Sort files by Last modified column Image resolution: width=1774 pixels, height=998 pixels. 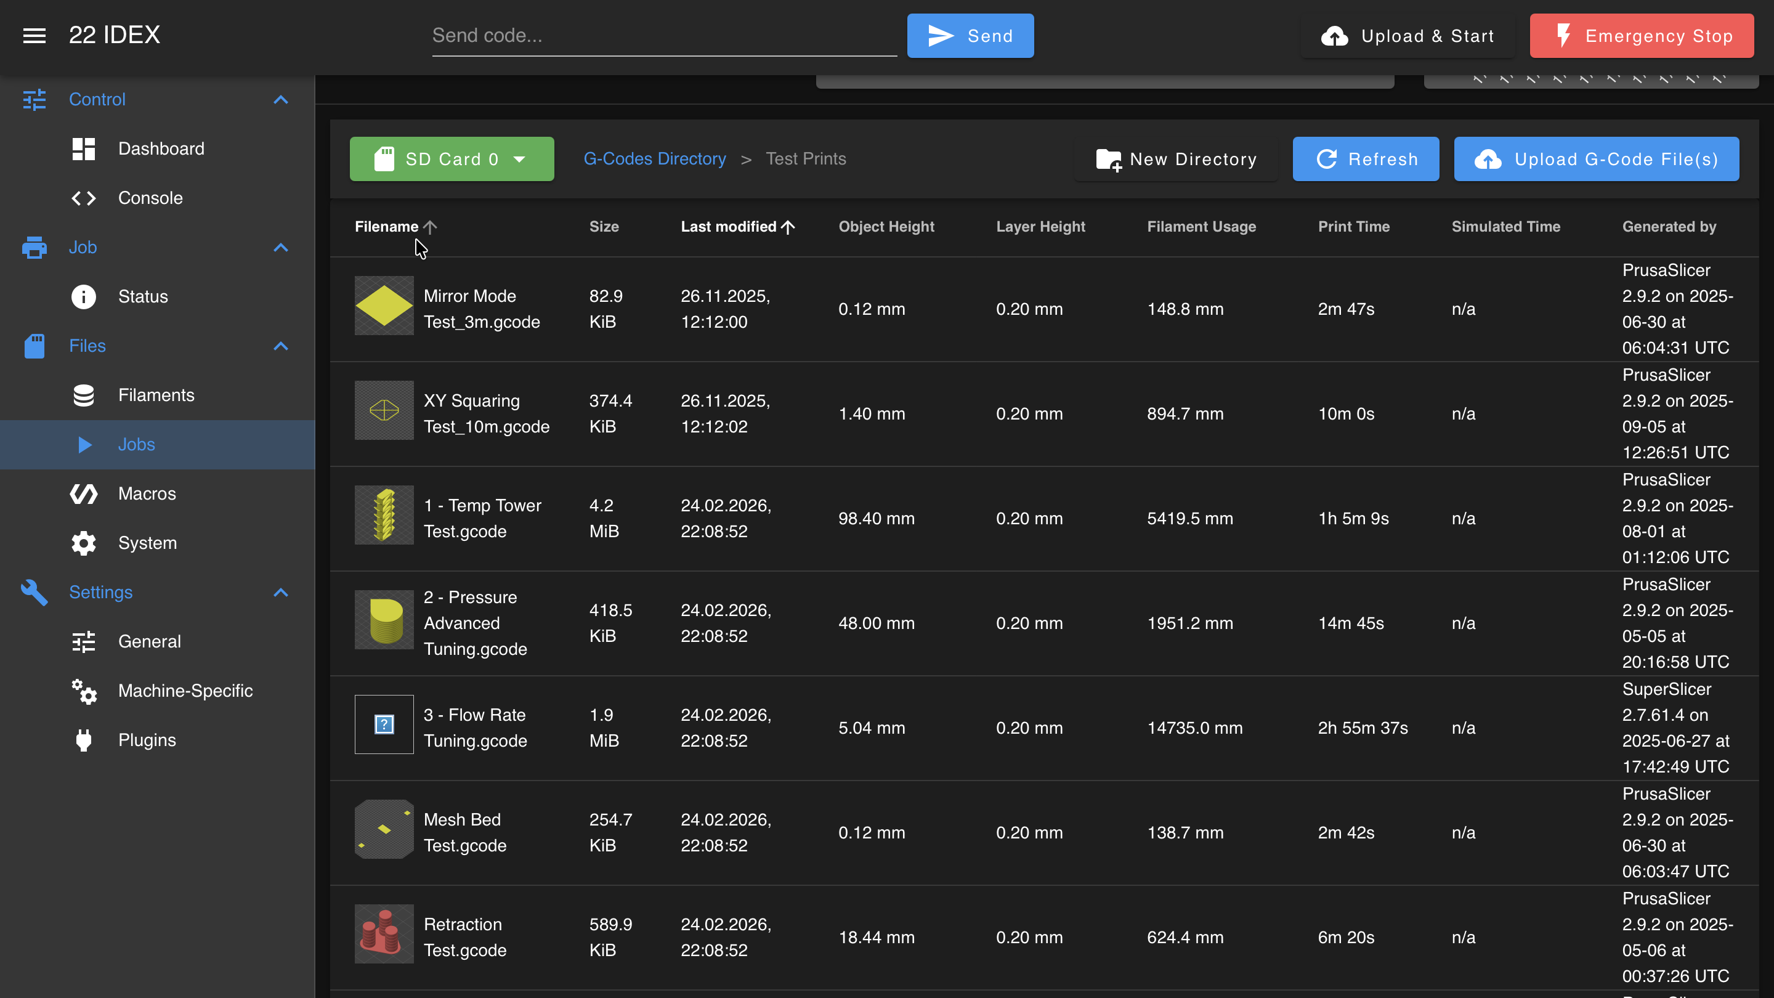729,227
